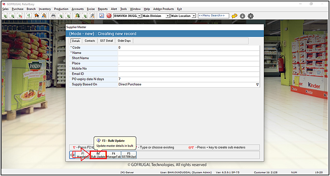Click the F1 Mandatory button
Viewport: 330px width, 176px height.
(83, 155)
